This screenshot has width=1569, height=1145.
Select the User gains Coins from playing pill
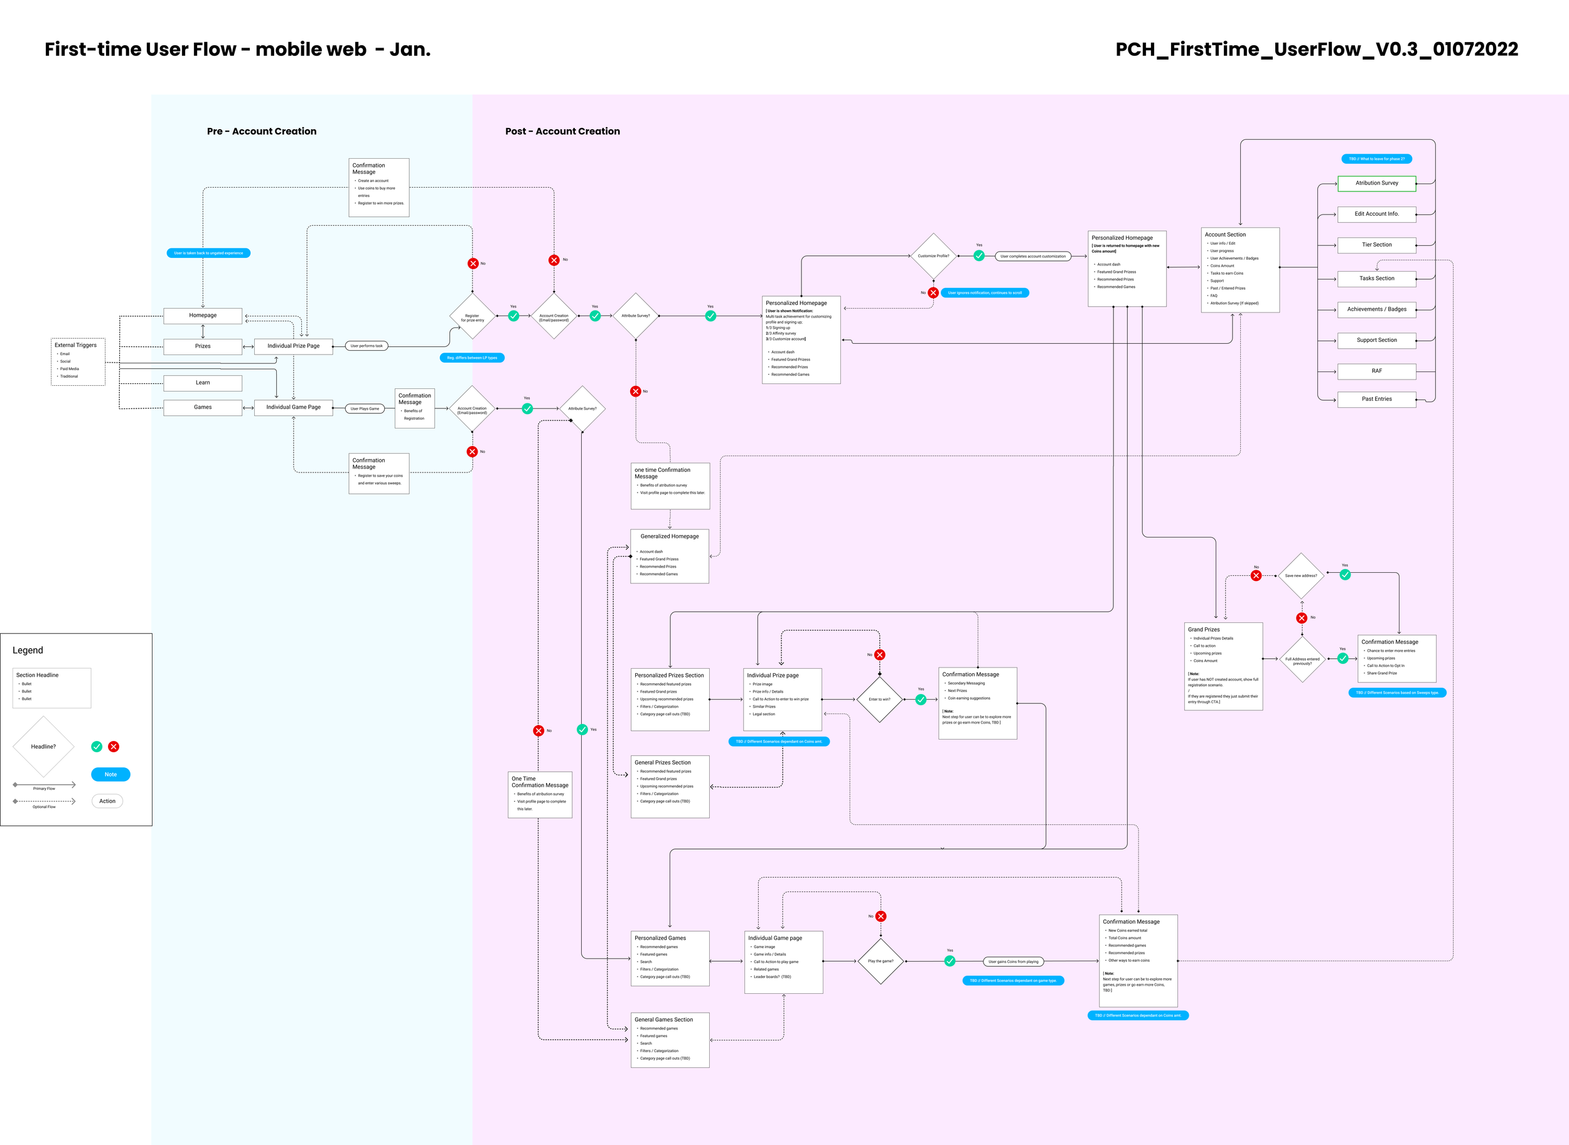[x=1013, y=961]
